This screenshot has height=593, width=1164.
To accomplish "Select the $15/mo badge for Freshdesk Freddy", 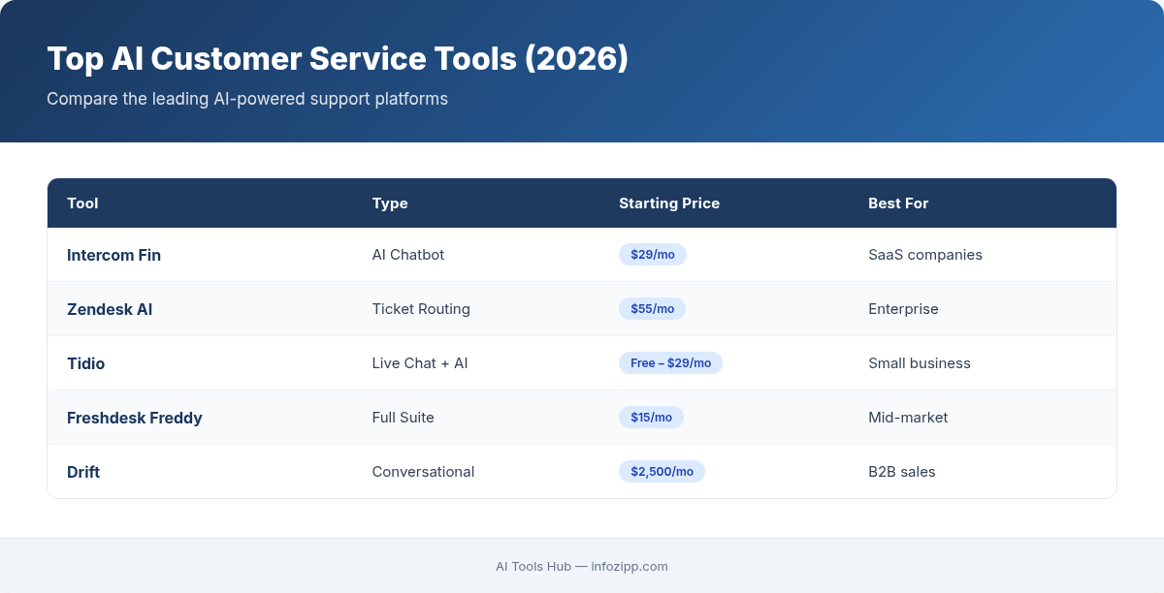I will pos(651,417).
